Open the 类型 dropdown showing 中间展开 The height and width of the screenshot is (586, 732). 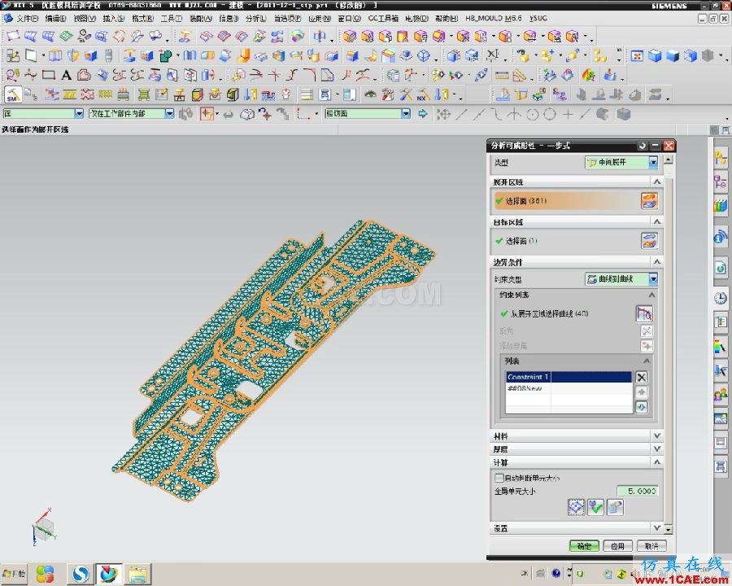coord(621,162)
